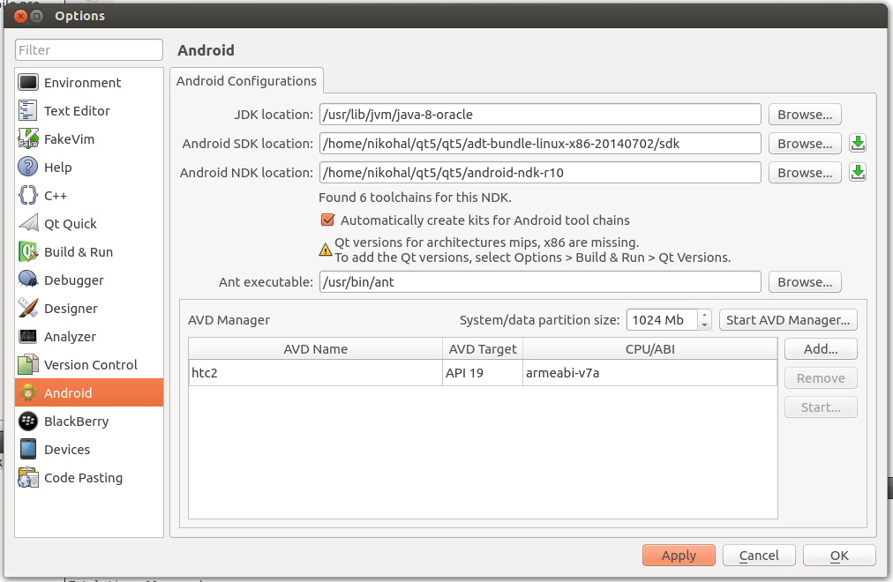
Task: Click the API 19 target cell
Action: (483, 373)
